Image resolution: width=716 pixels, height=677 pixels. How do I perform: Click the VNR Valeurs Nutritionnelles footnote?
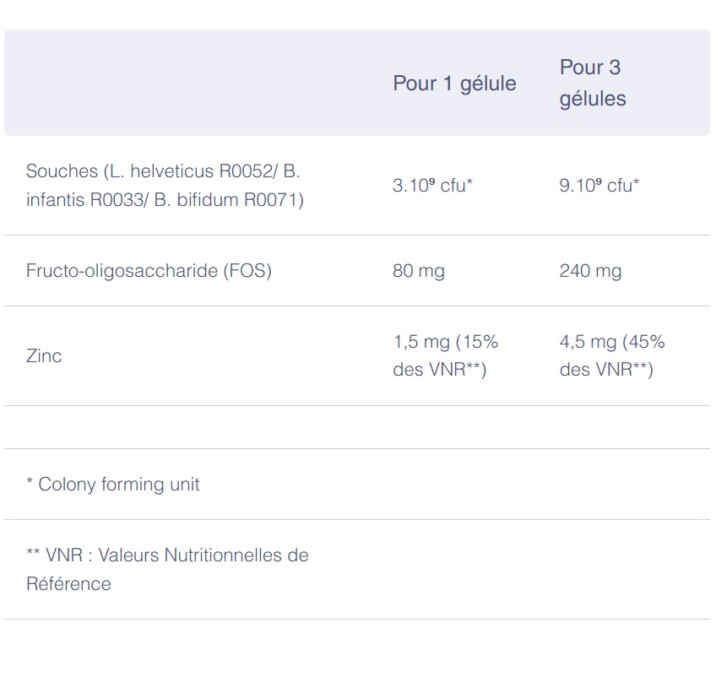click(167, 555)
